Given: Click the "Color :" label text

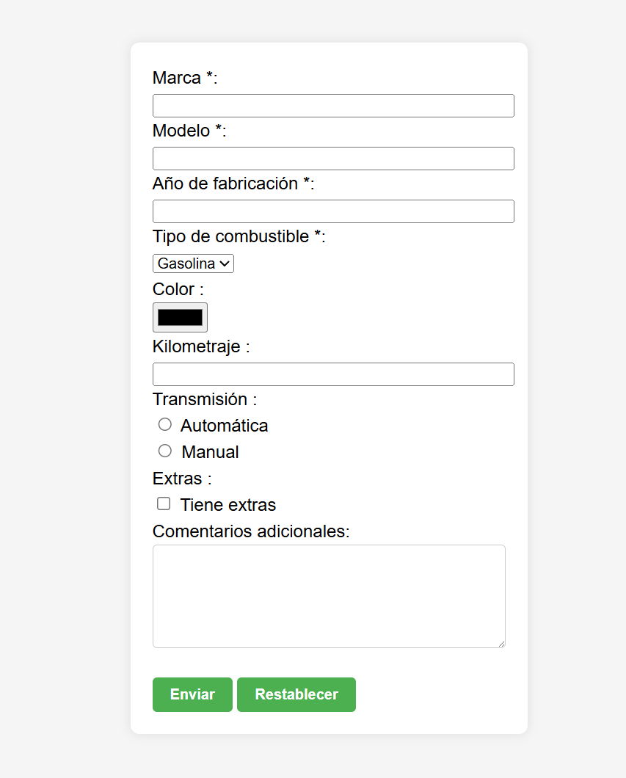Looking at the screenshot, I should (178, 289).
